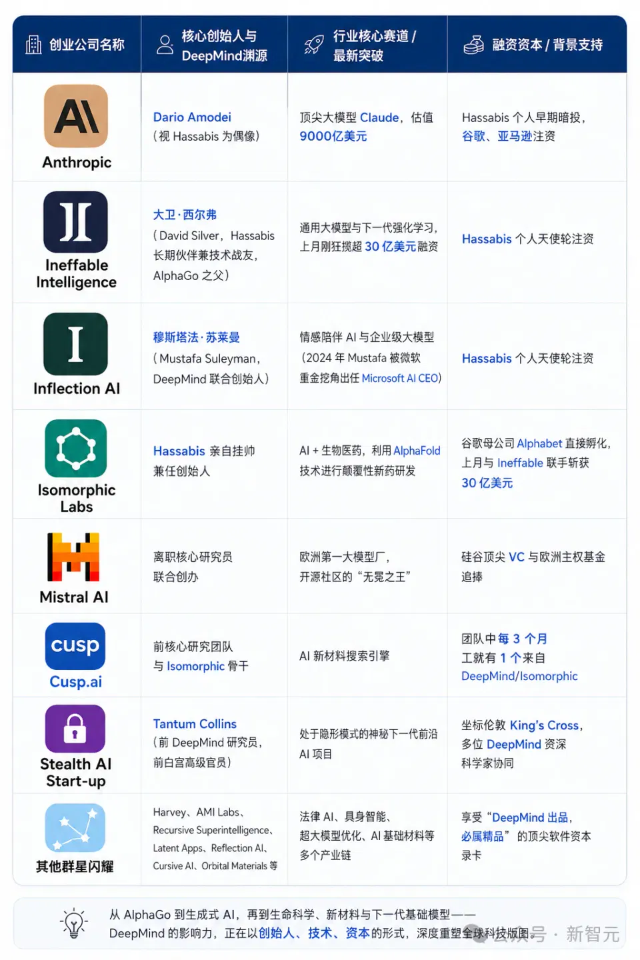Image resolution: width=640 pixels, height=960 pixels.
Task: Click the Stealth AI Start-up label
Action: [x=76, y=773]
